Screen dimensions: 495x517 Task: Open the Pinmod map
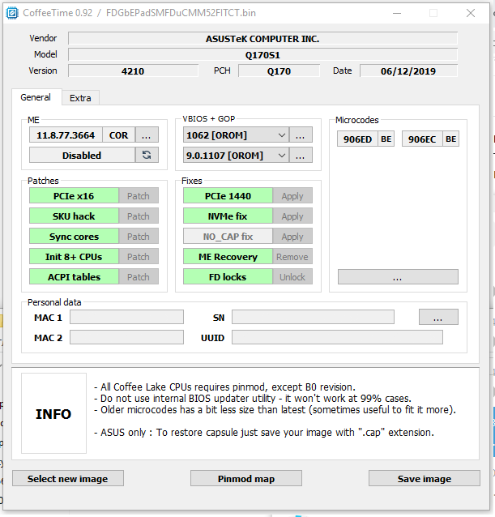(x=246, y=478)
